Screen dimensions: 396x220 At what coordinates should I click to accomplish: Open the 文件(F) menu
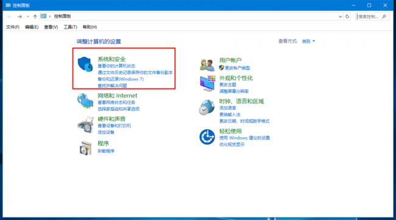[x=13, y=27]
